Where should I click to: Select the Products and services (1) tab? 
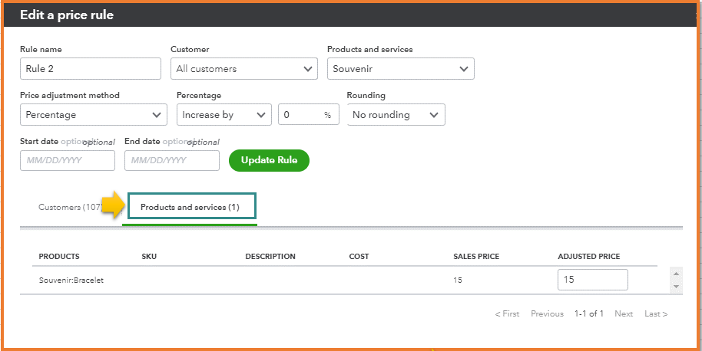click(190, 208)
